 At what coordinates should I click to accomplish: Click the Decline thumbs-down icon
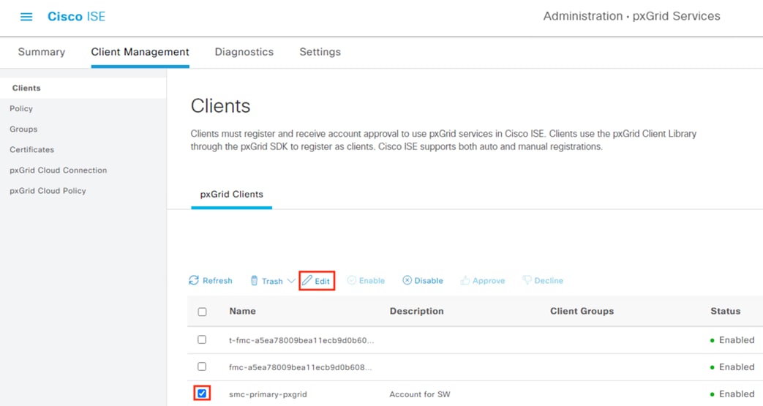point(527,280)
